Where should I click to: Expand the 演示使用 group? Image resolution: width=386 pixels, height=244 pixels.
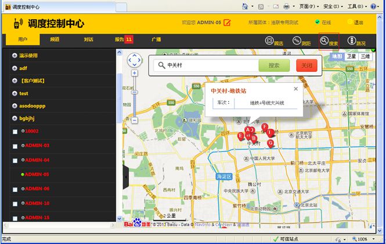tap(15, 56)
